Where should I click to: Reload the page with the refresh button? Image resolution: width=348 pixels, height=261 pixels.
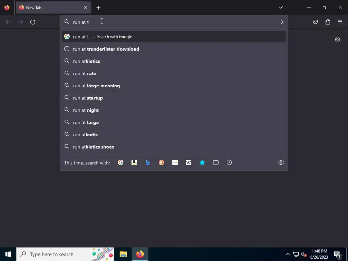(x=33, y=22)
